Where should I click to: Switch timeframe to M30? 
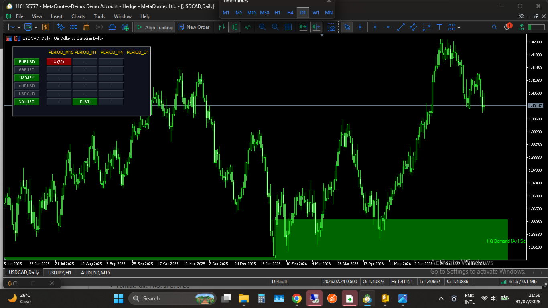(265, 13)
